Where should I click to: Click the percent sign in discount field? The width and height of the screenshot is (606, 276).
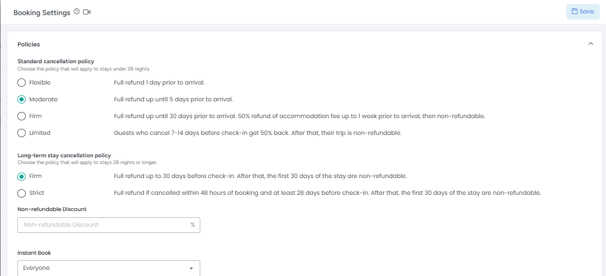192,225
